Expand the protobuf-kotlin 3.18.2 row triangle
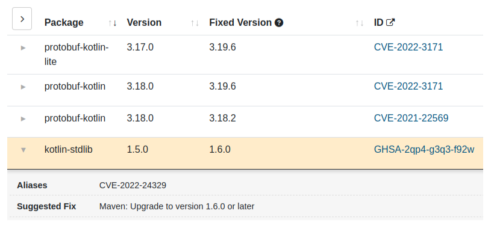This screenshot has width=491, height=231. [23, 119]
